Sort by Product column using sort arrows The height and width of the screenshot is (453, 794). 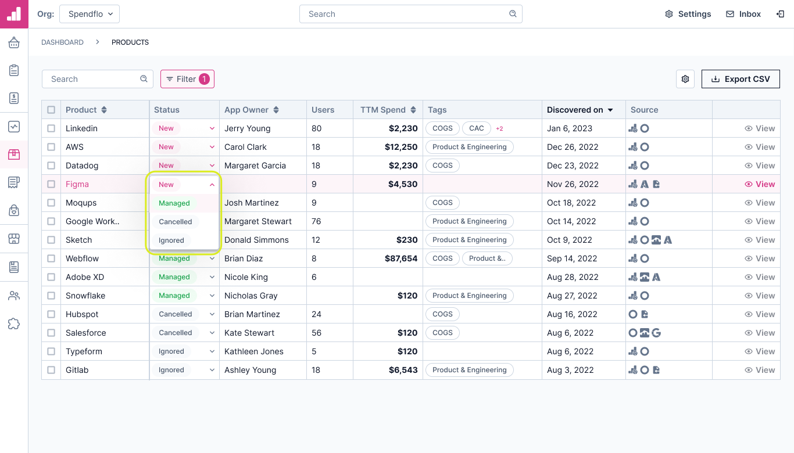[104, 110]
